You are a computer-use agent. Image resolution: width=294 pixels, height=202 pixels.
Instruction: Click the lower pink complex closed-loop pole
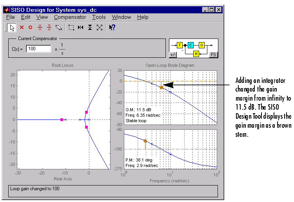point(87,127)
